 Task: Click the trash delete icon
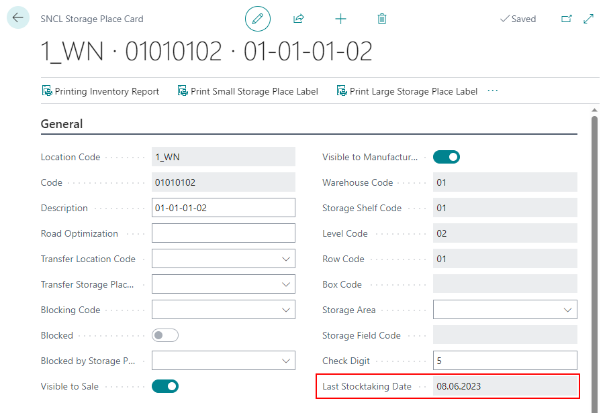click(382, 19)
